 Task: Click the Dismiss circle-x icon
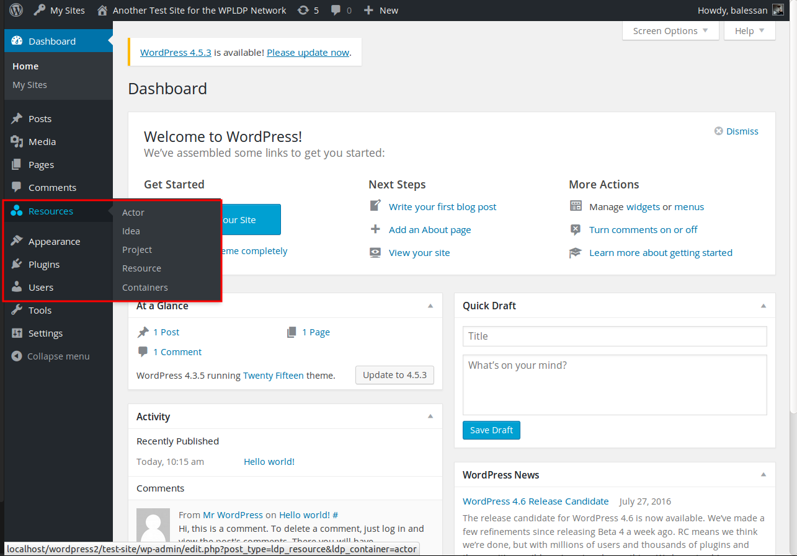(x=719, y=131)
